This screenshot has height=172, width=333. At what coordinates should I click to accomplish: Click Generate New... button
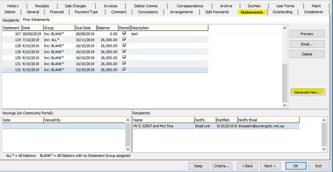[x=308, y=92]
